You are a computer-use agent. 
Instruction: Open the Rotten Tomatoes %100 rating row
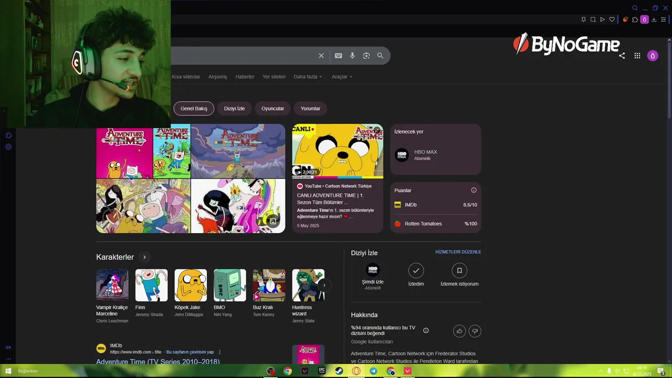pos(436,224)
